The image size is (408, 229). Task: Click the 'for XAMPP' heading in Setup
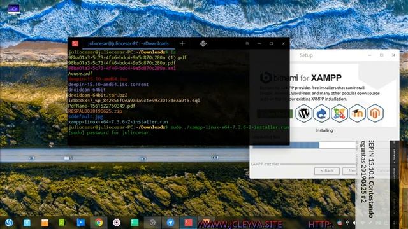tap(321, 78)
